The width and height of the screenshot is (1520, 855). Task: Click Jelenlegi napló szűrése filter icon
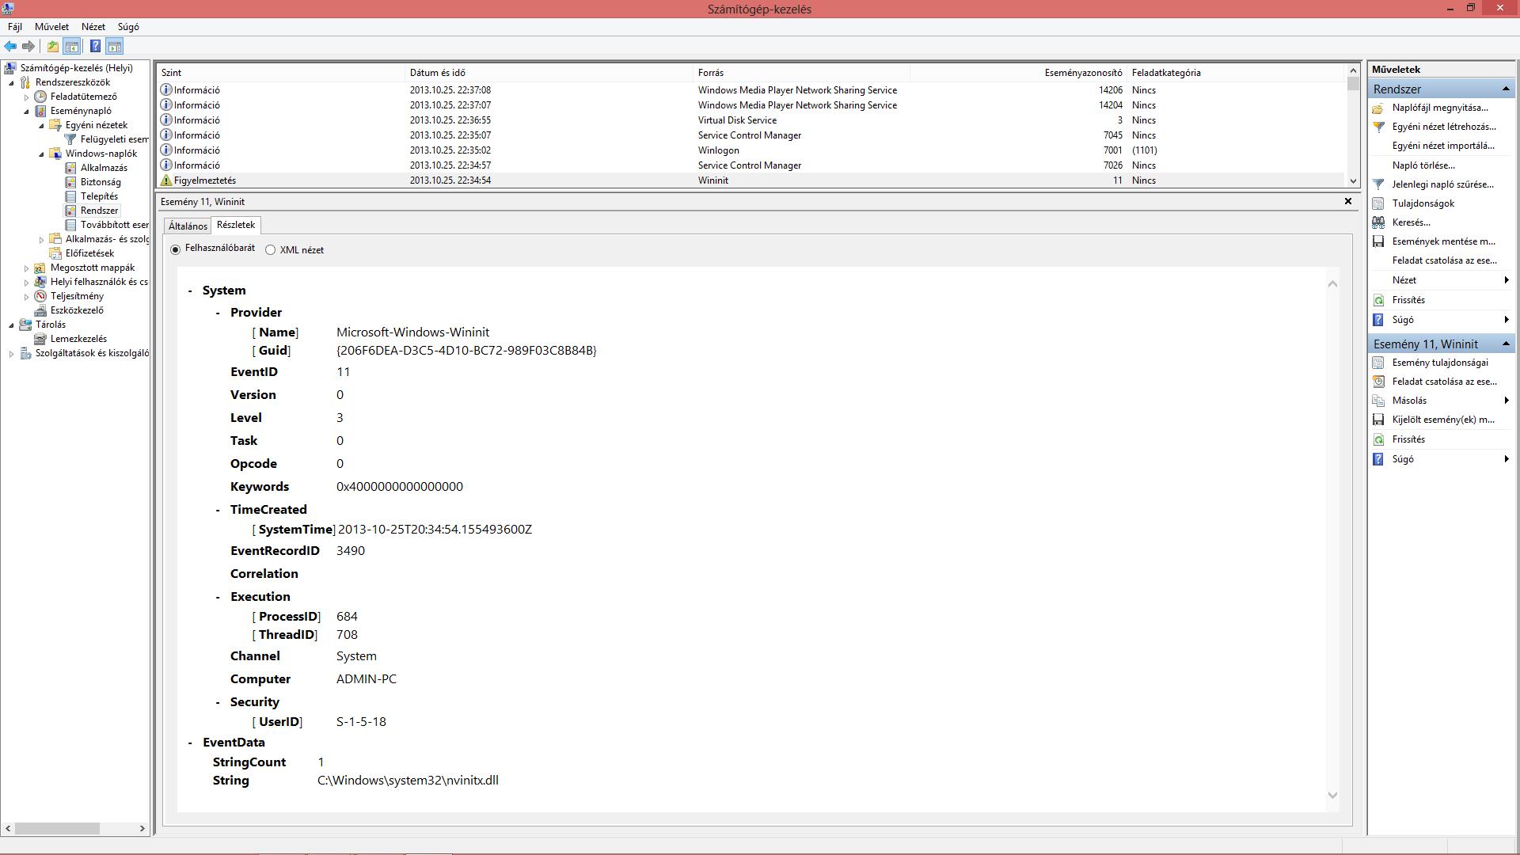point(1378,184)
